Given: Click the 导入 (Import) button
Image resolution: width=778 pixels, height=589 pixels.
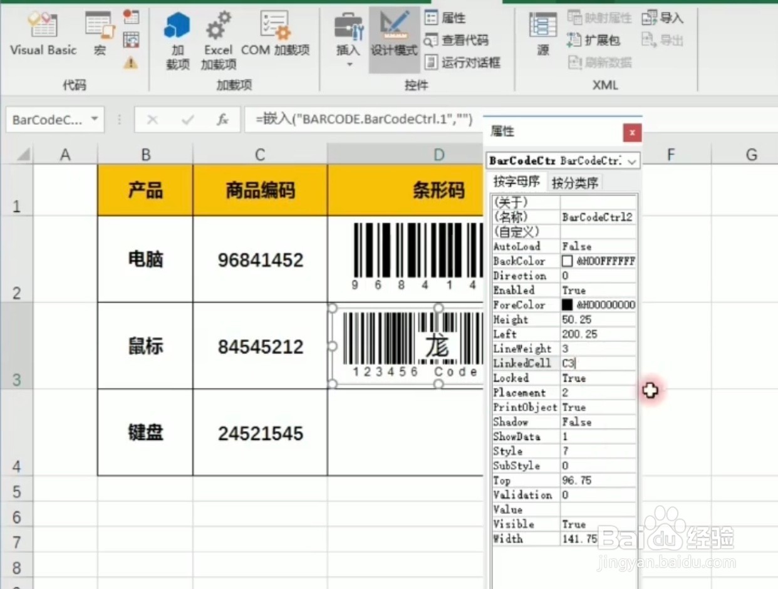Looking at the screenshot, I should tap(662, 17).
